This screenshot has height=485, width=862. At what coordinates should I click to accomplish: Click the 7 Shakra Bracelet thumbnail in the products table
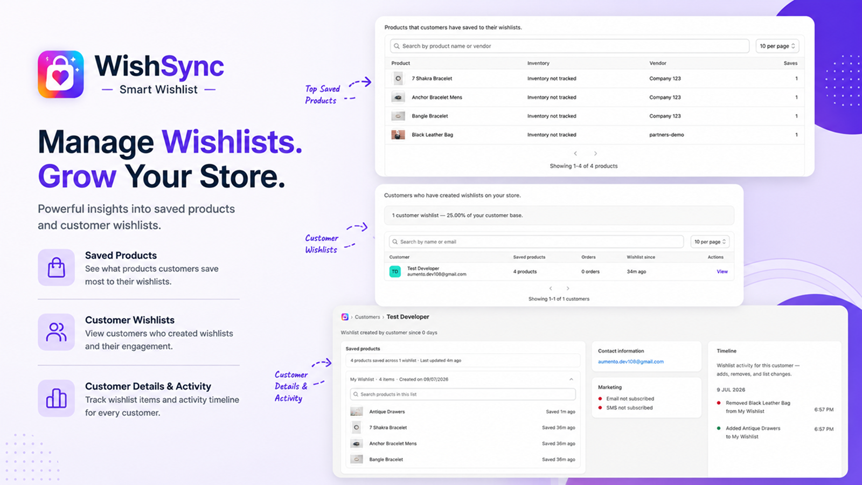[398, 79]
